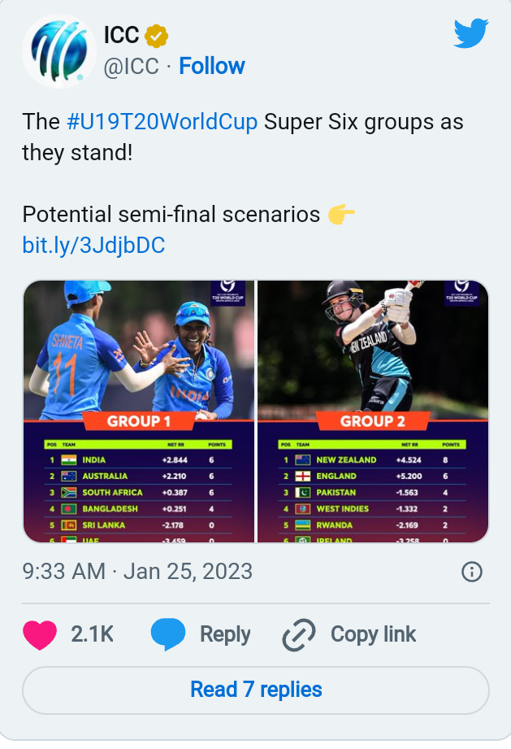The image size is (511, 749).
Task: Click the Copy link text
Action: pos(373,634)
